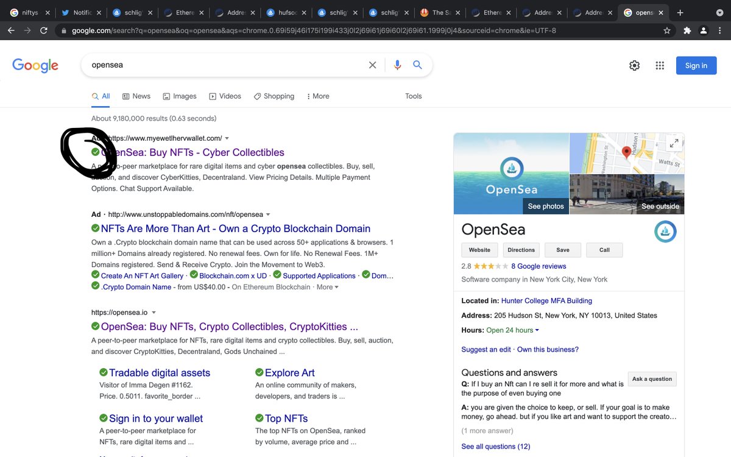The height and width of the screenshot is (457, 731).
Task: Clear the search box with the X
Action: point(373,65)
